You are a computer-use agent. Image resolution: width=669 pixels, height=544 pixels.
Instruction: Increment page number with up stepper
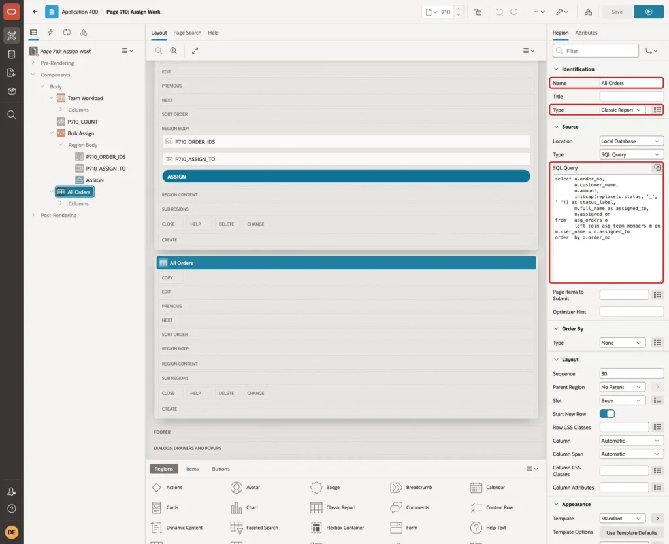click(x=459, y=8)
